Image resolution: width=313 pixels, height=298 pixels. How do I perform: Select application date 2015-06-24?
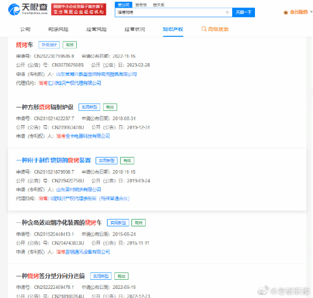124,234
